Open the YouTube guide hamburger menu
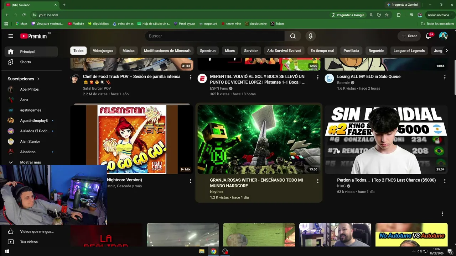The image size is (456, 256). (11, 36)
